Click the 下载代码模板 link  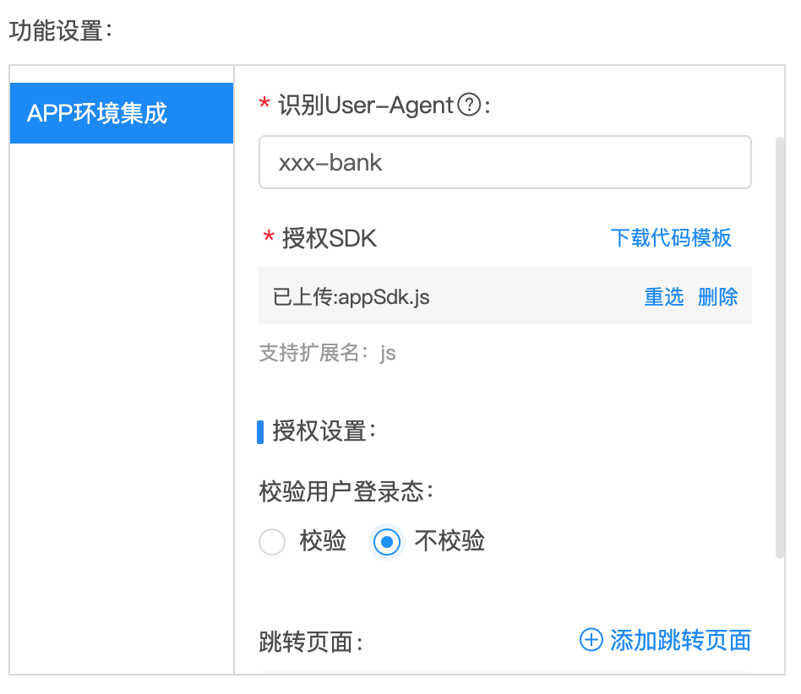click(x=671, y=238)
